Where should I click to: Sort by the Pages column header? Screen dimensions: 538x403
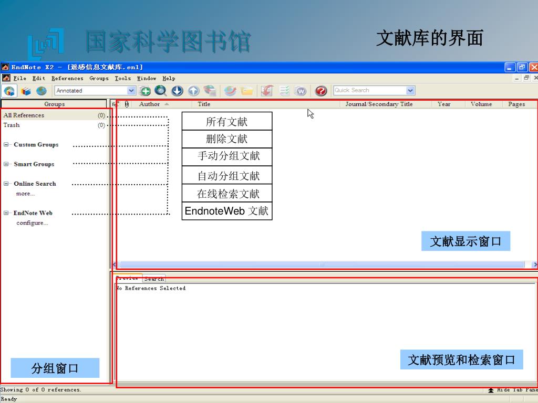coord(516,104)
